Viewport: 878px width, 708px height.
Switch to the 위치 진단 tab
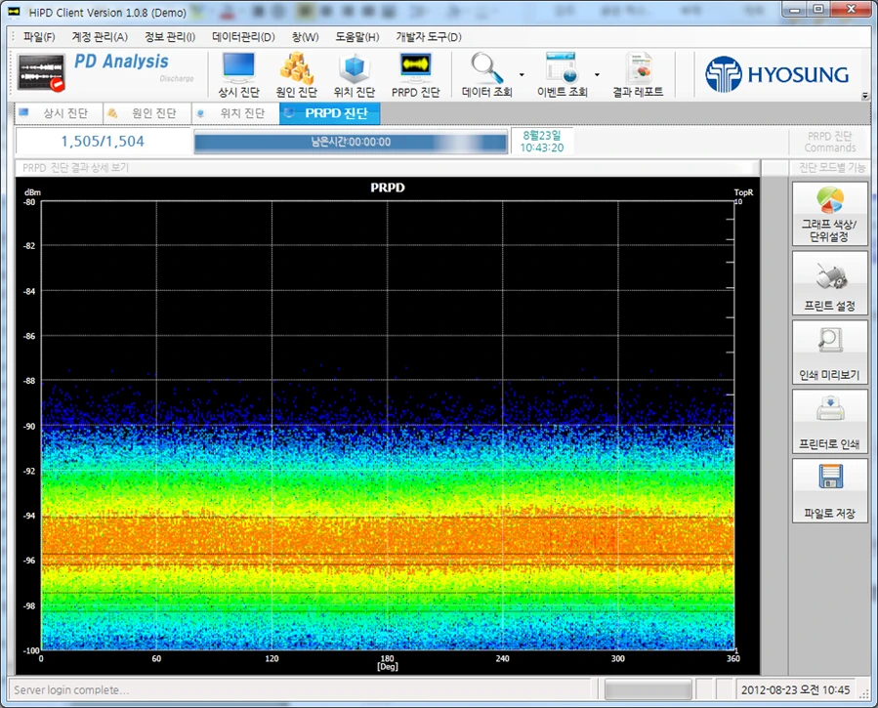pos(235,113)
